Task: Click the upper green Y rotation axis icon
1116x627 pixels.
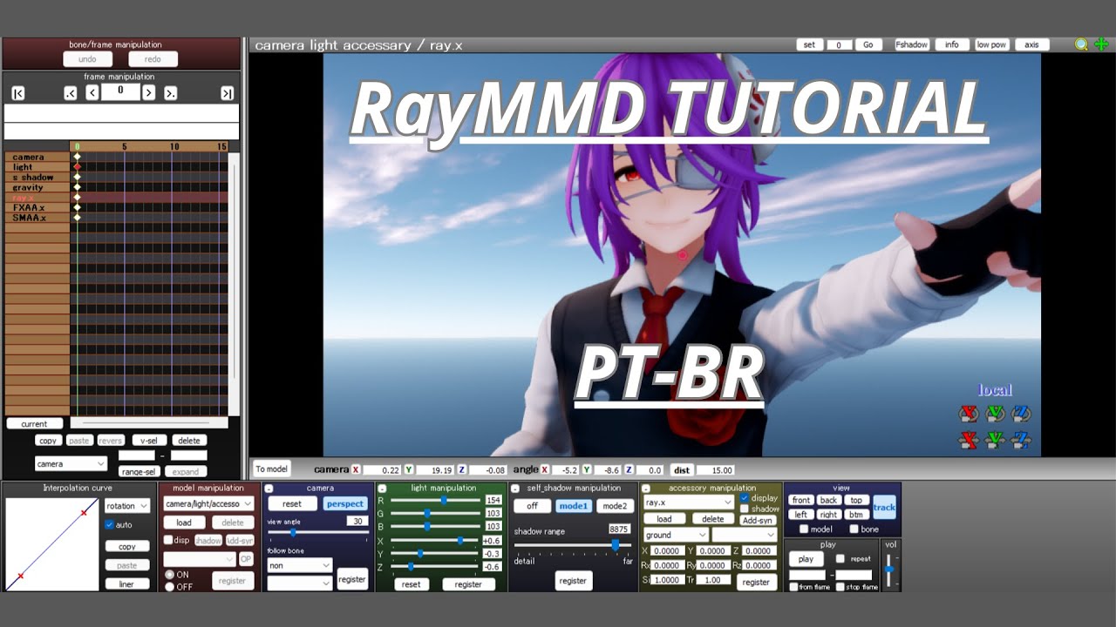Action: [x=995, y=414]
